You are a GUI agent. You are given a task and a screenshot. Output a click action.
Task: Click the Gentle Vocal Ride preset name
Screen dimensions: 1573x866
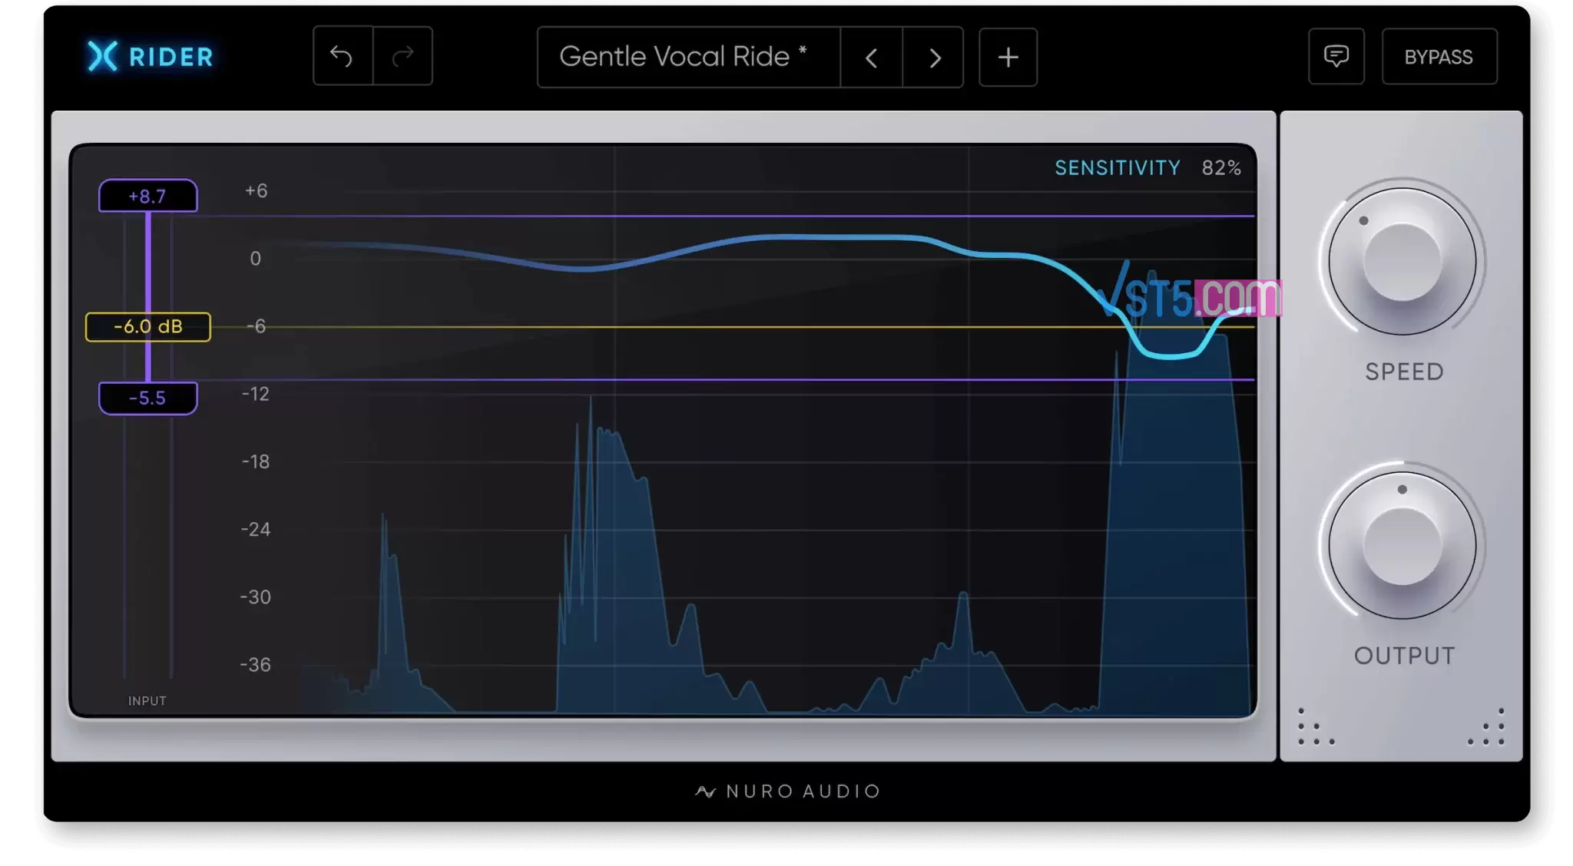click(x=684, y=55)
